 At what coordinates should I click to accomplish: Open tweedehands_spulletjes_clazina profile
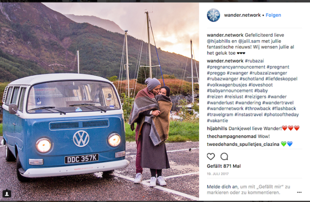243,144
